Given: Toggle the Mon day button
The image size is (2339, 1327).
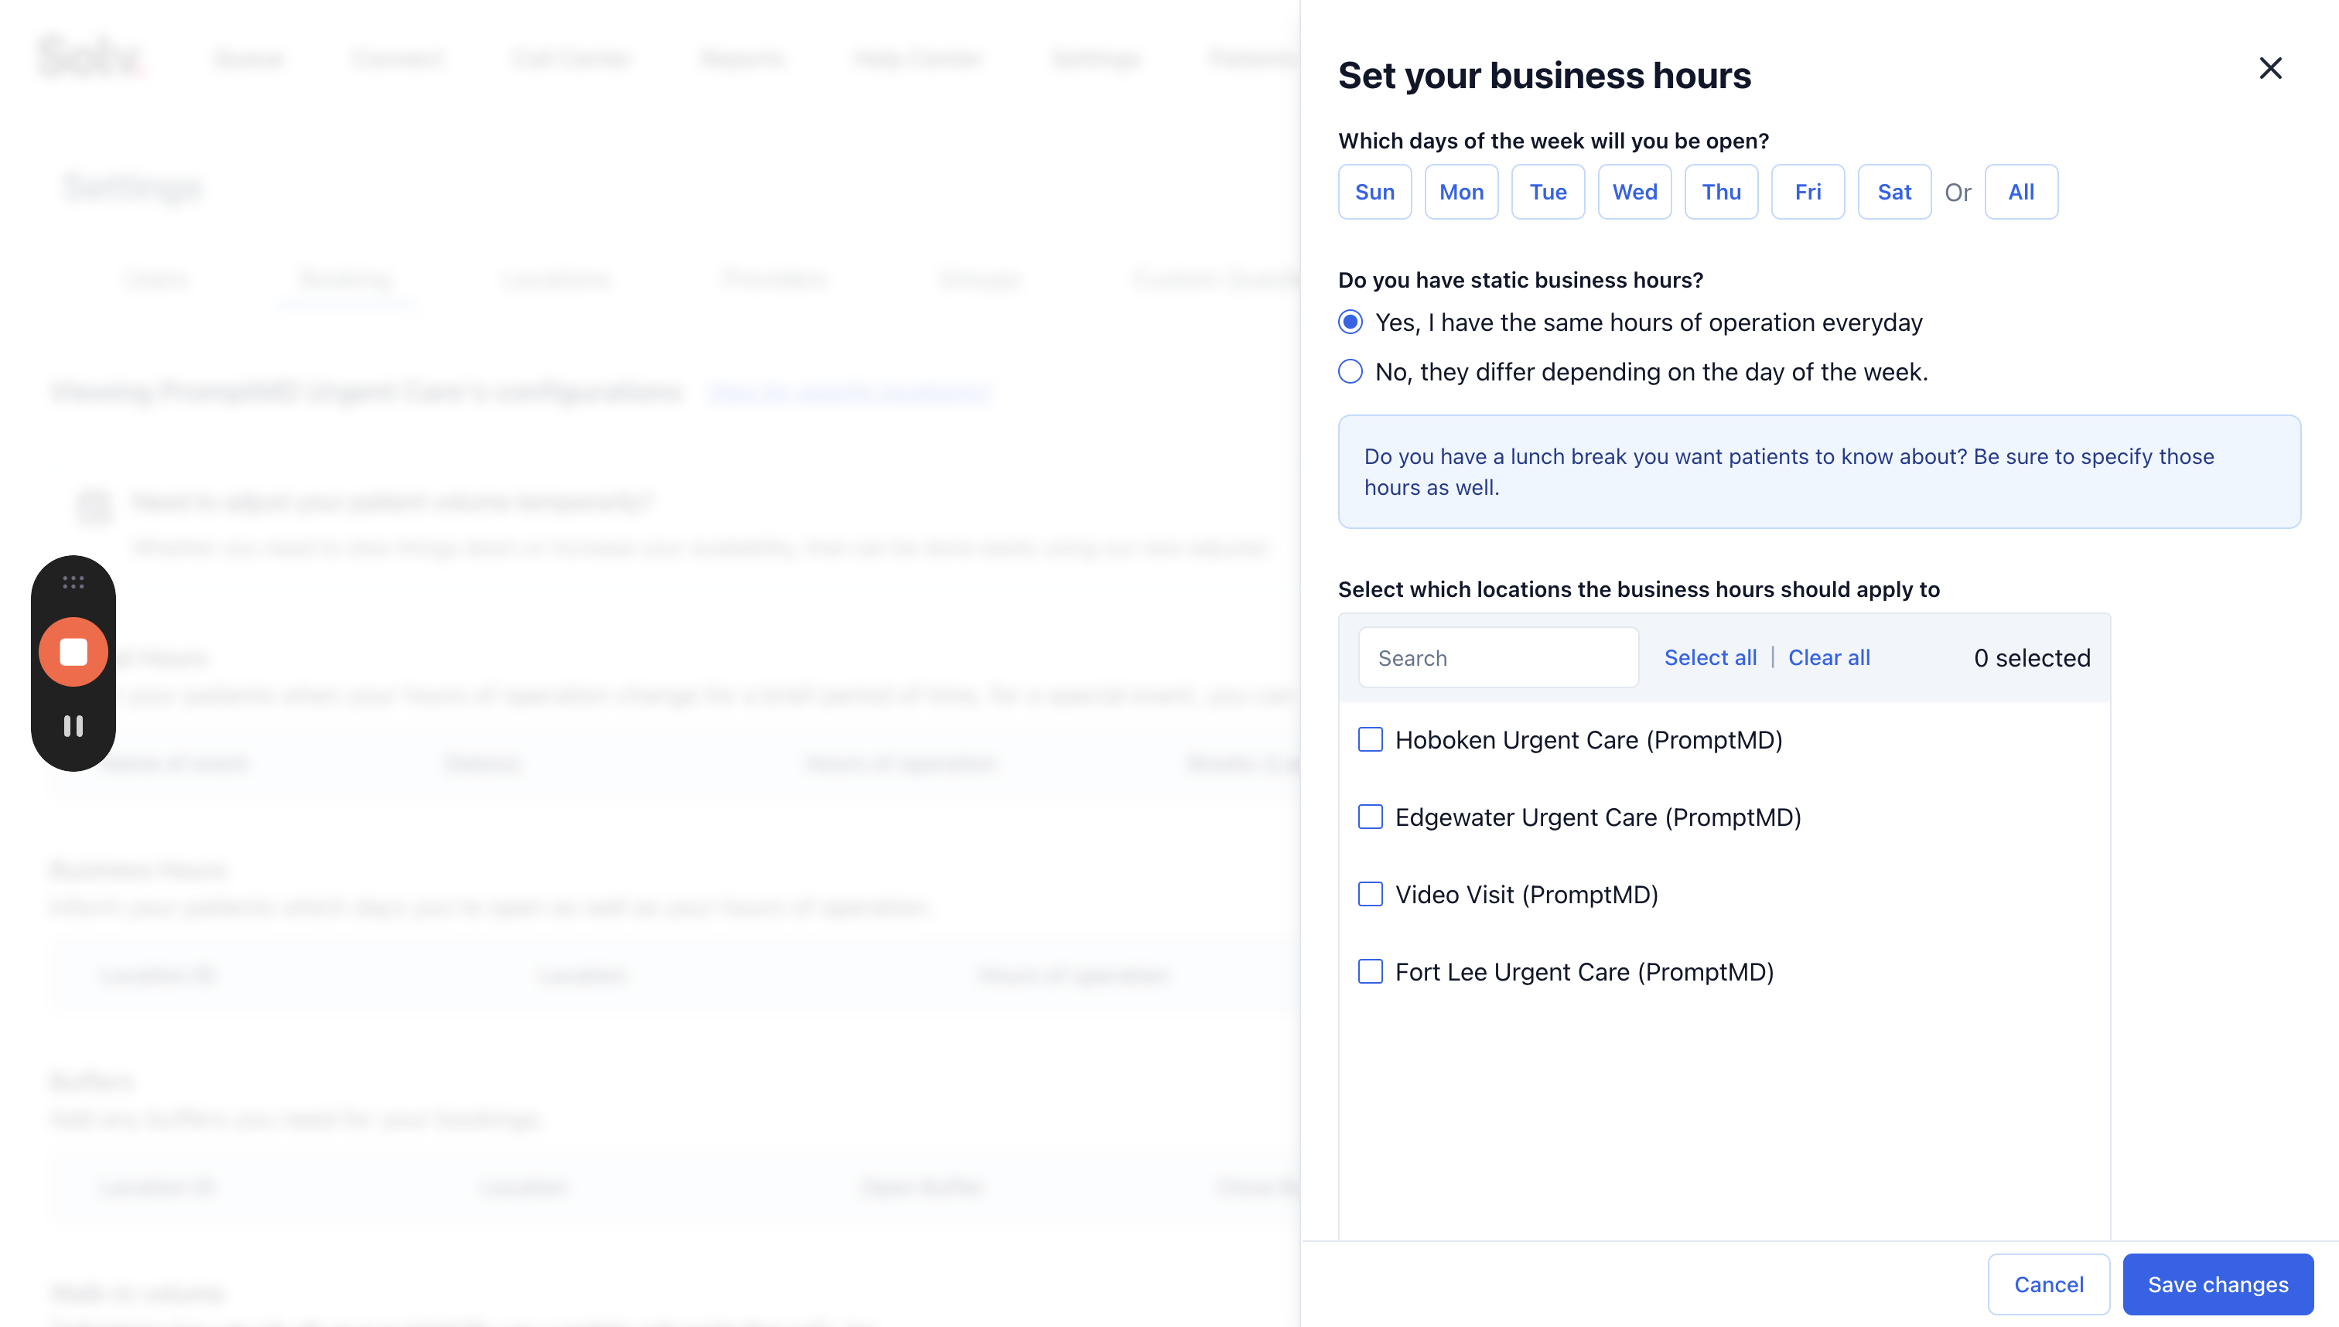Looking at the screenshot, I should click(x=1460, y=192).
